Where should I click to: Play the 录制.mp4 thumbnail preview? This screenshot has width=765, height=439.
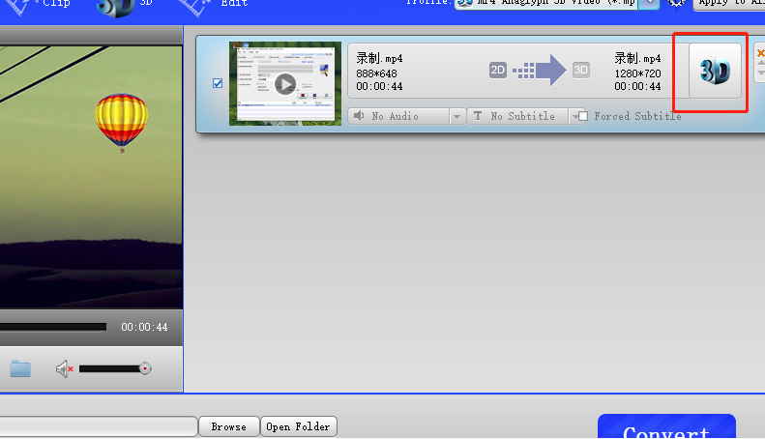coord(285,84)
